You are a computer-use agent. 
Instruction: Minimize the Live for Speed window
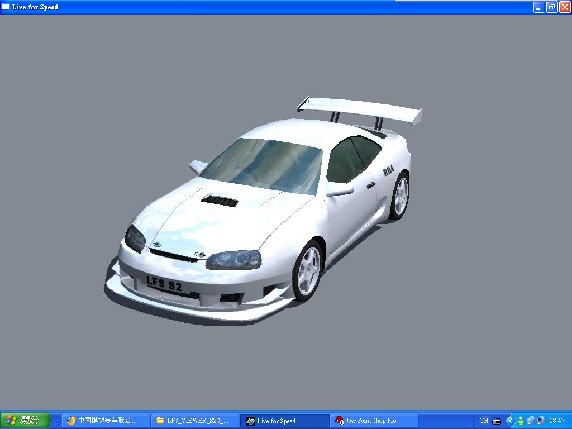[x=539, y=7]
